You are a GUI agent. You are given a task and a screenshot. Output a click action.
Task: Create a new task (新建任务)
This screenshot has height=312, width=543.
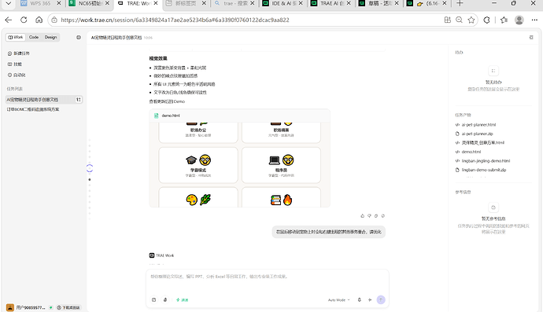tap(19, 53)
